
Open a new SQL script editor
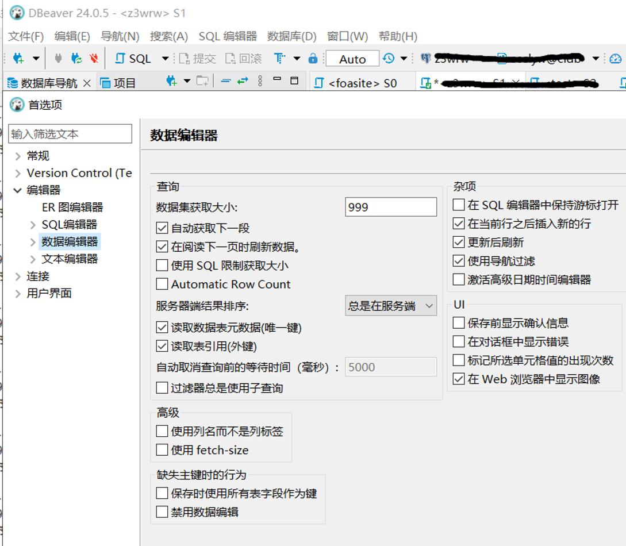133,59
